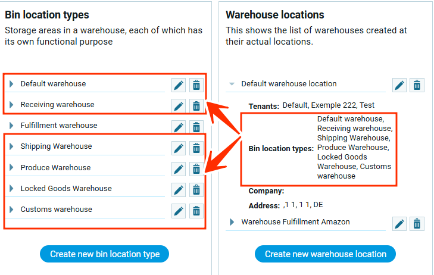
Task: Edit the Default warehouse location
Action: pos(399,85)
